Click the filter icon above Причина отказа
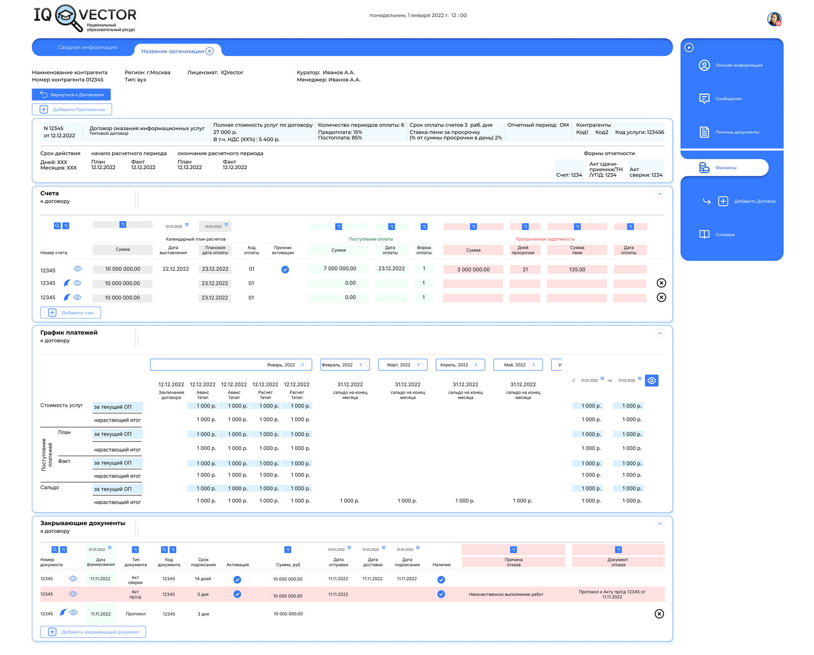 click(513, 550)
